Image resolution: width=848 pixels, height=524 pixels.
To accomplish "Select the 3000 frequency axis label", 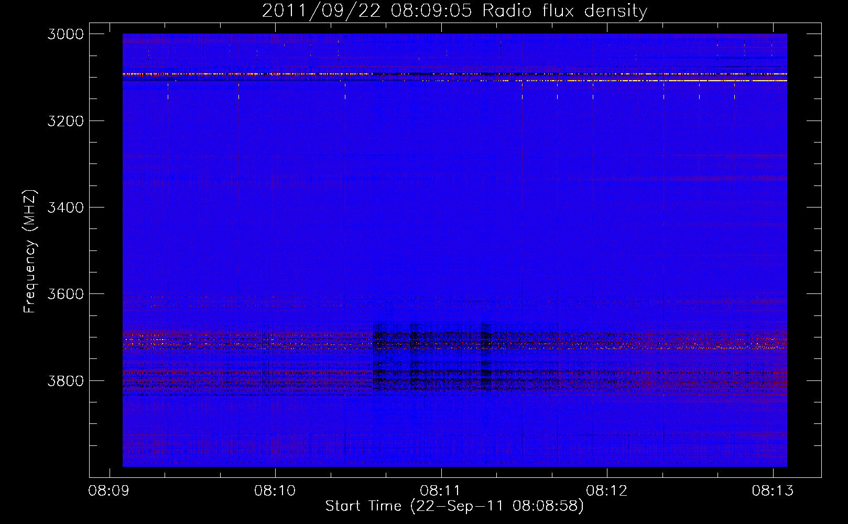I will point(66,34).
